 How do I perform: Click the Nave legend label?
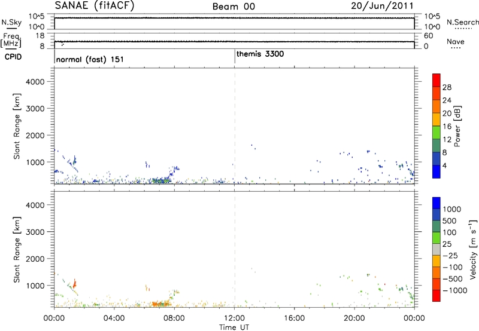click(456, 42)
